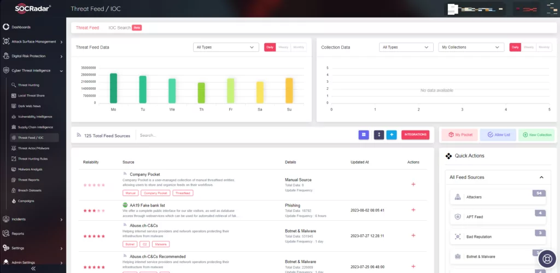Click the Breach Datasets icon

click(14, 190)
